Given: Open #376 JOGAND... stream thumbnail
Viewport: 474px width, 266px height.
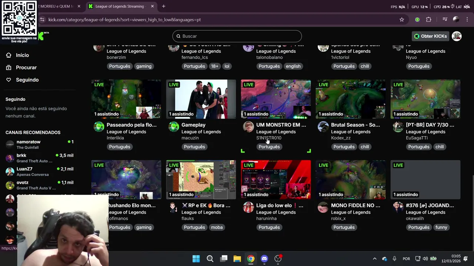Looking at the screenshot, I should pyautogui.click(x=425, y=180).
